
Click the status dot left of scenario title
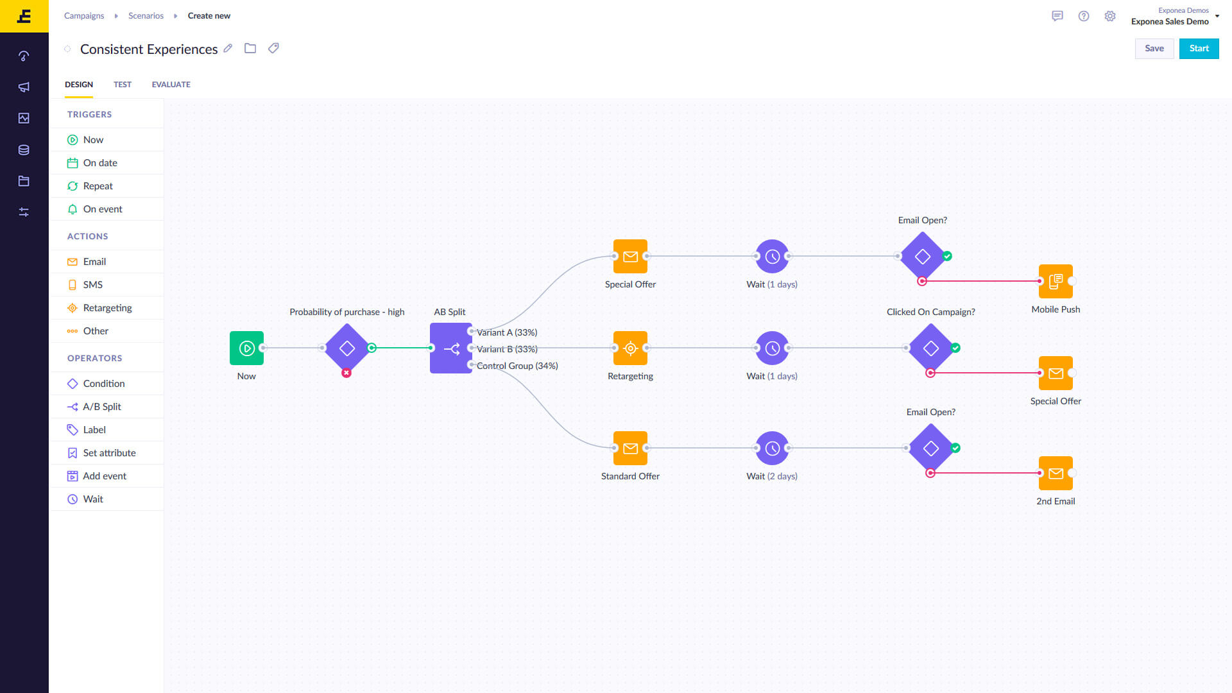[67, 49]
